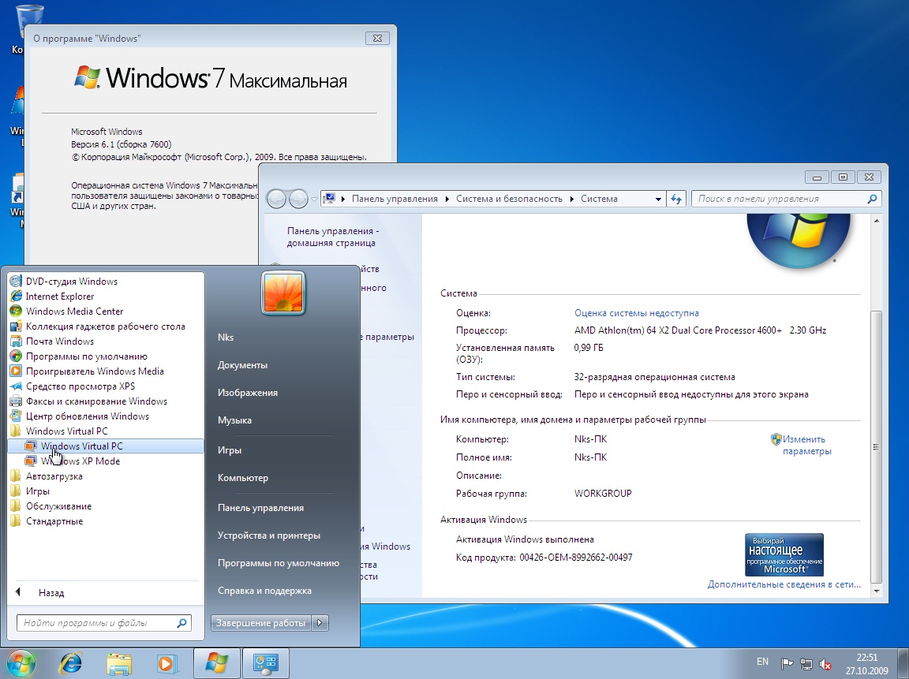Image resolution: width=909 pixels, height=679 pixels.
Task: Switch to Control Panel taskbar button
Action: tap(265, 663)
